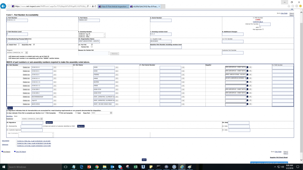Check the FAI Complete checkbox
Image resolution: width=303 pixels, height=170 pixels.
point(45,113)
